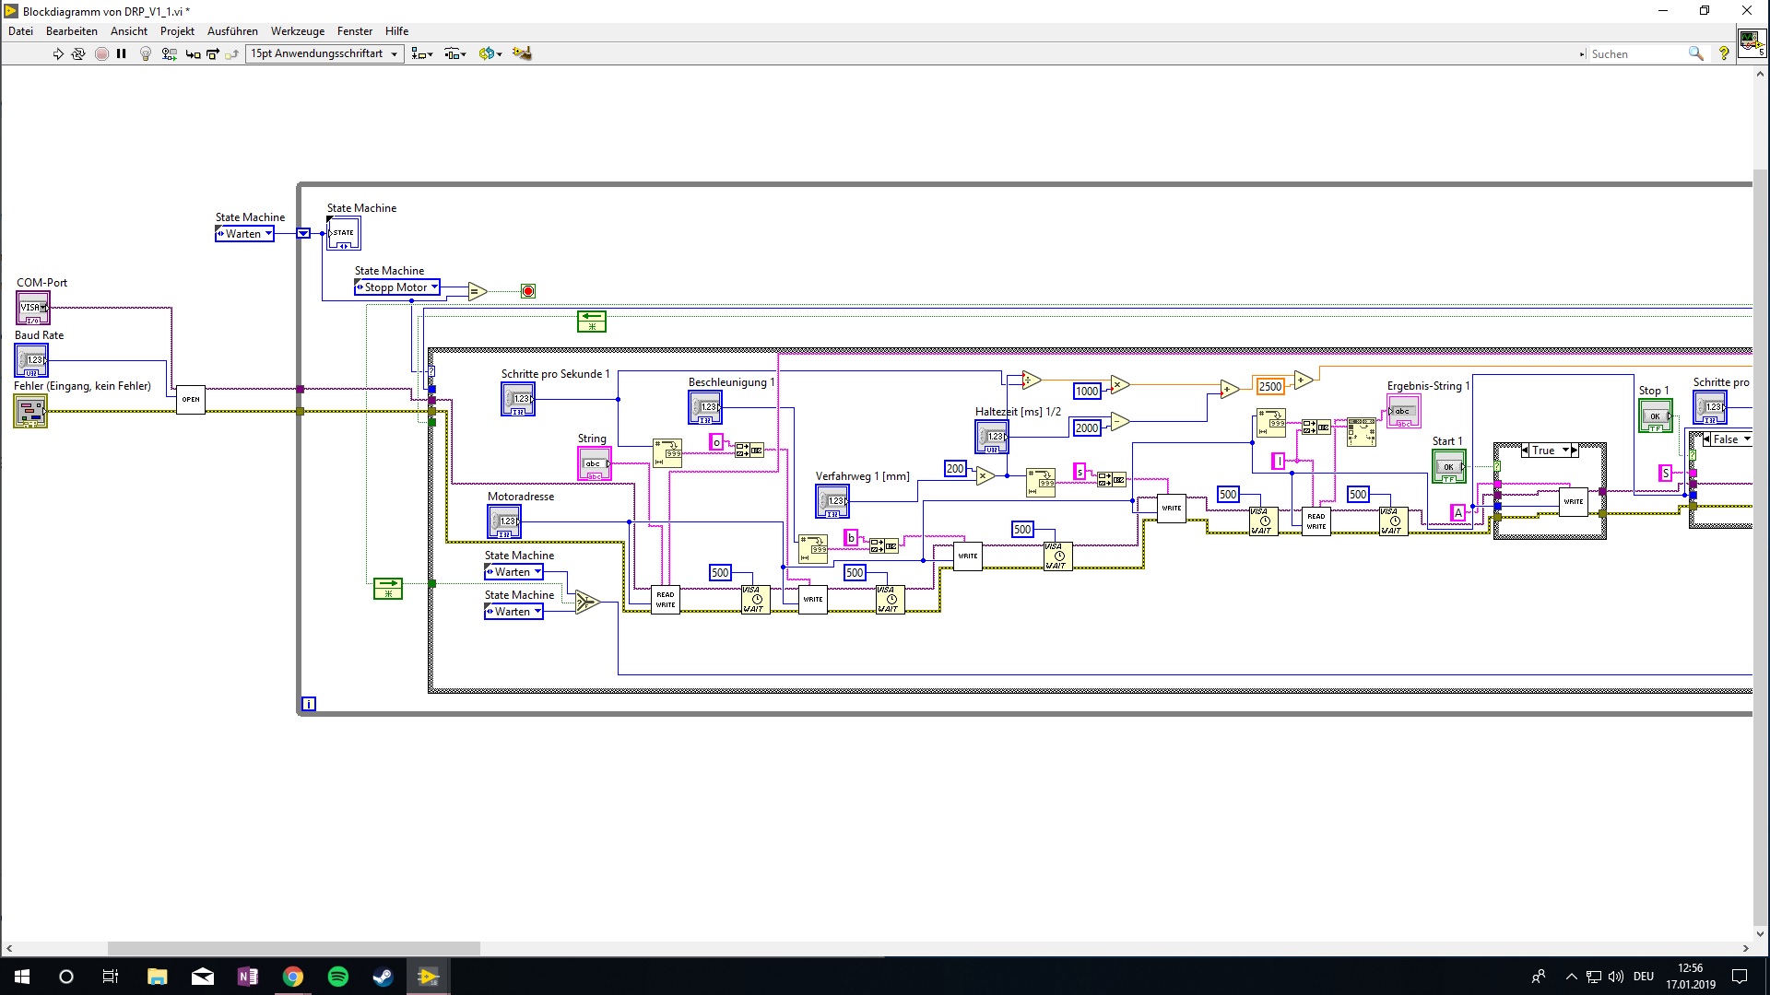Click the Clean Up Diagram broom icon
The height and width of the screenshot is (995, 1770).
[x=522, y=53]
